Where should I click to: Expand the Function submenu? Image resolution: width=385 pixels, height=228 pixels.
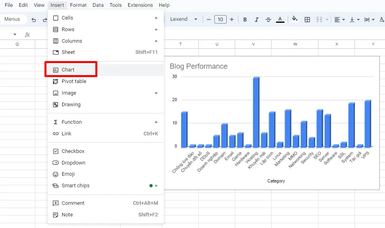pos(106,122)
